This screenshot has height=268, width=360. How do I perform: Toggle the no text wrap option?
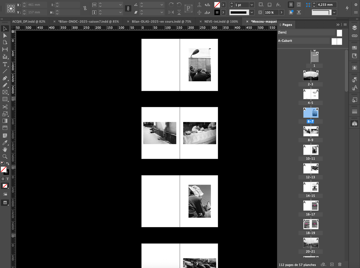pyautogui.click(x=291, y=5)
